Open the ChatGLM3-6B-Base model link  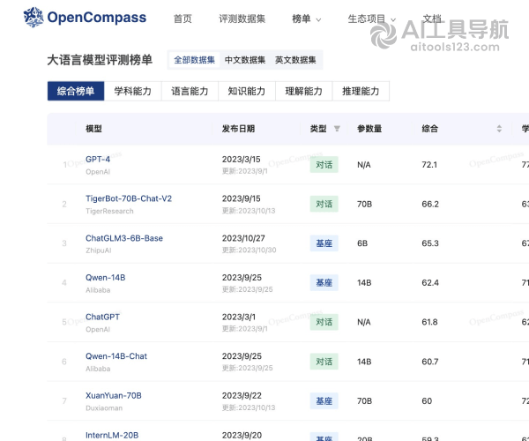pos(124,238)
